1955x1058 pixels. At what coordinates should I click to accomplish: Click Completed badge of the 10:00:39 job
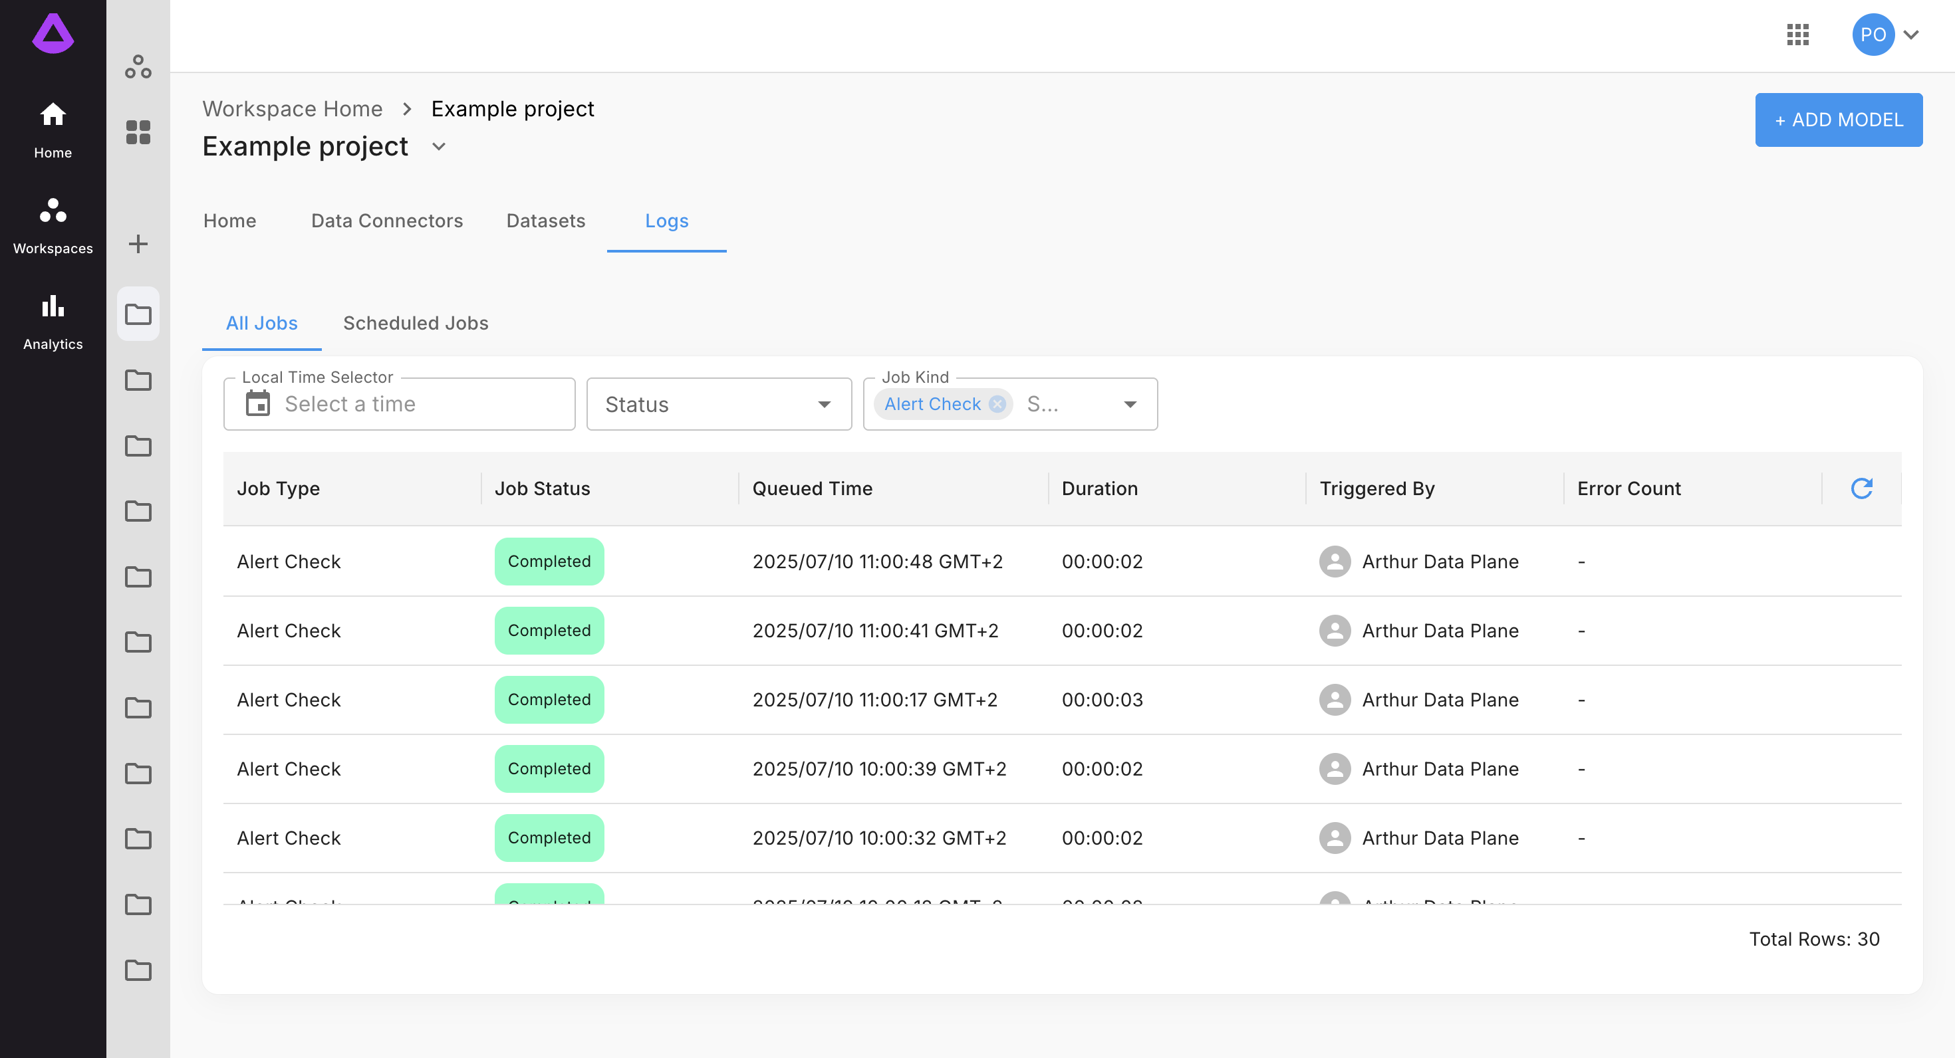[x=549, y=768]
